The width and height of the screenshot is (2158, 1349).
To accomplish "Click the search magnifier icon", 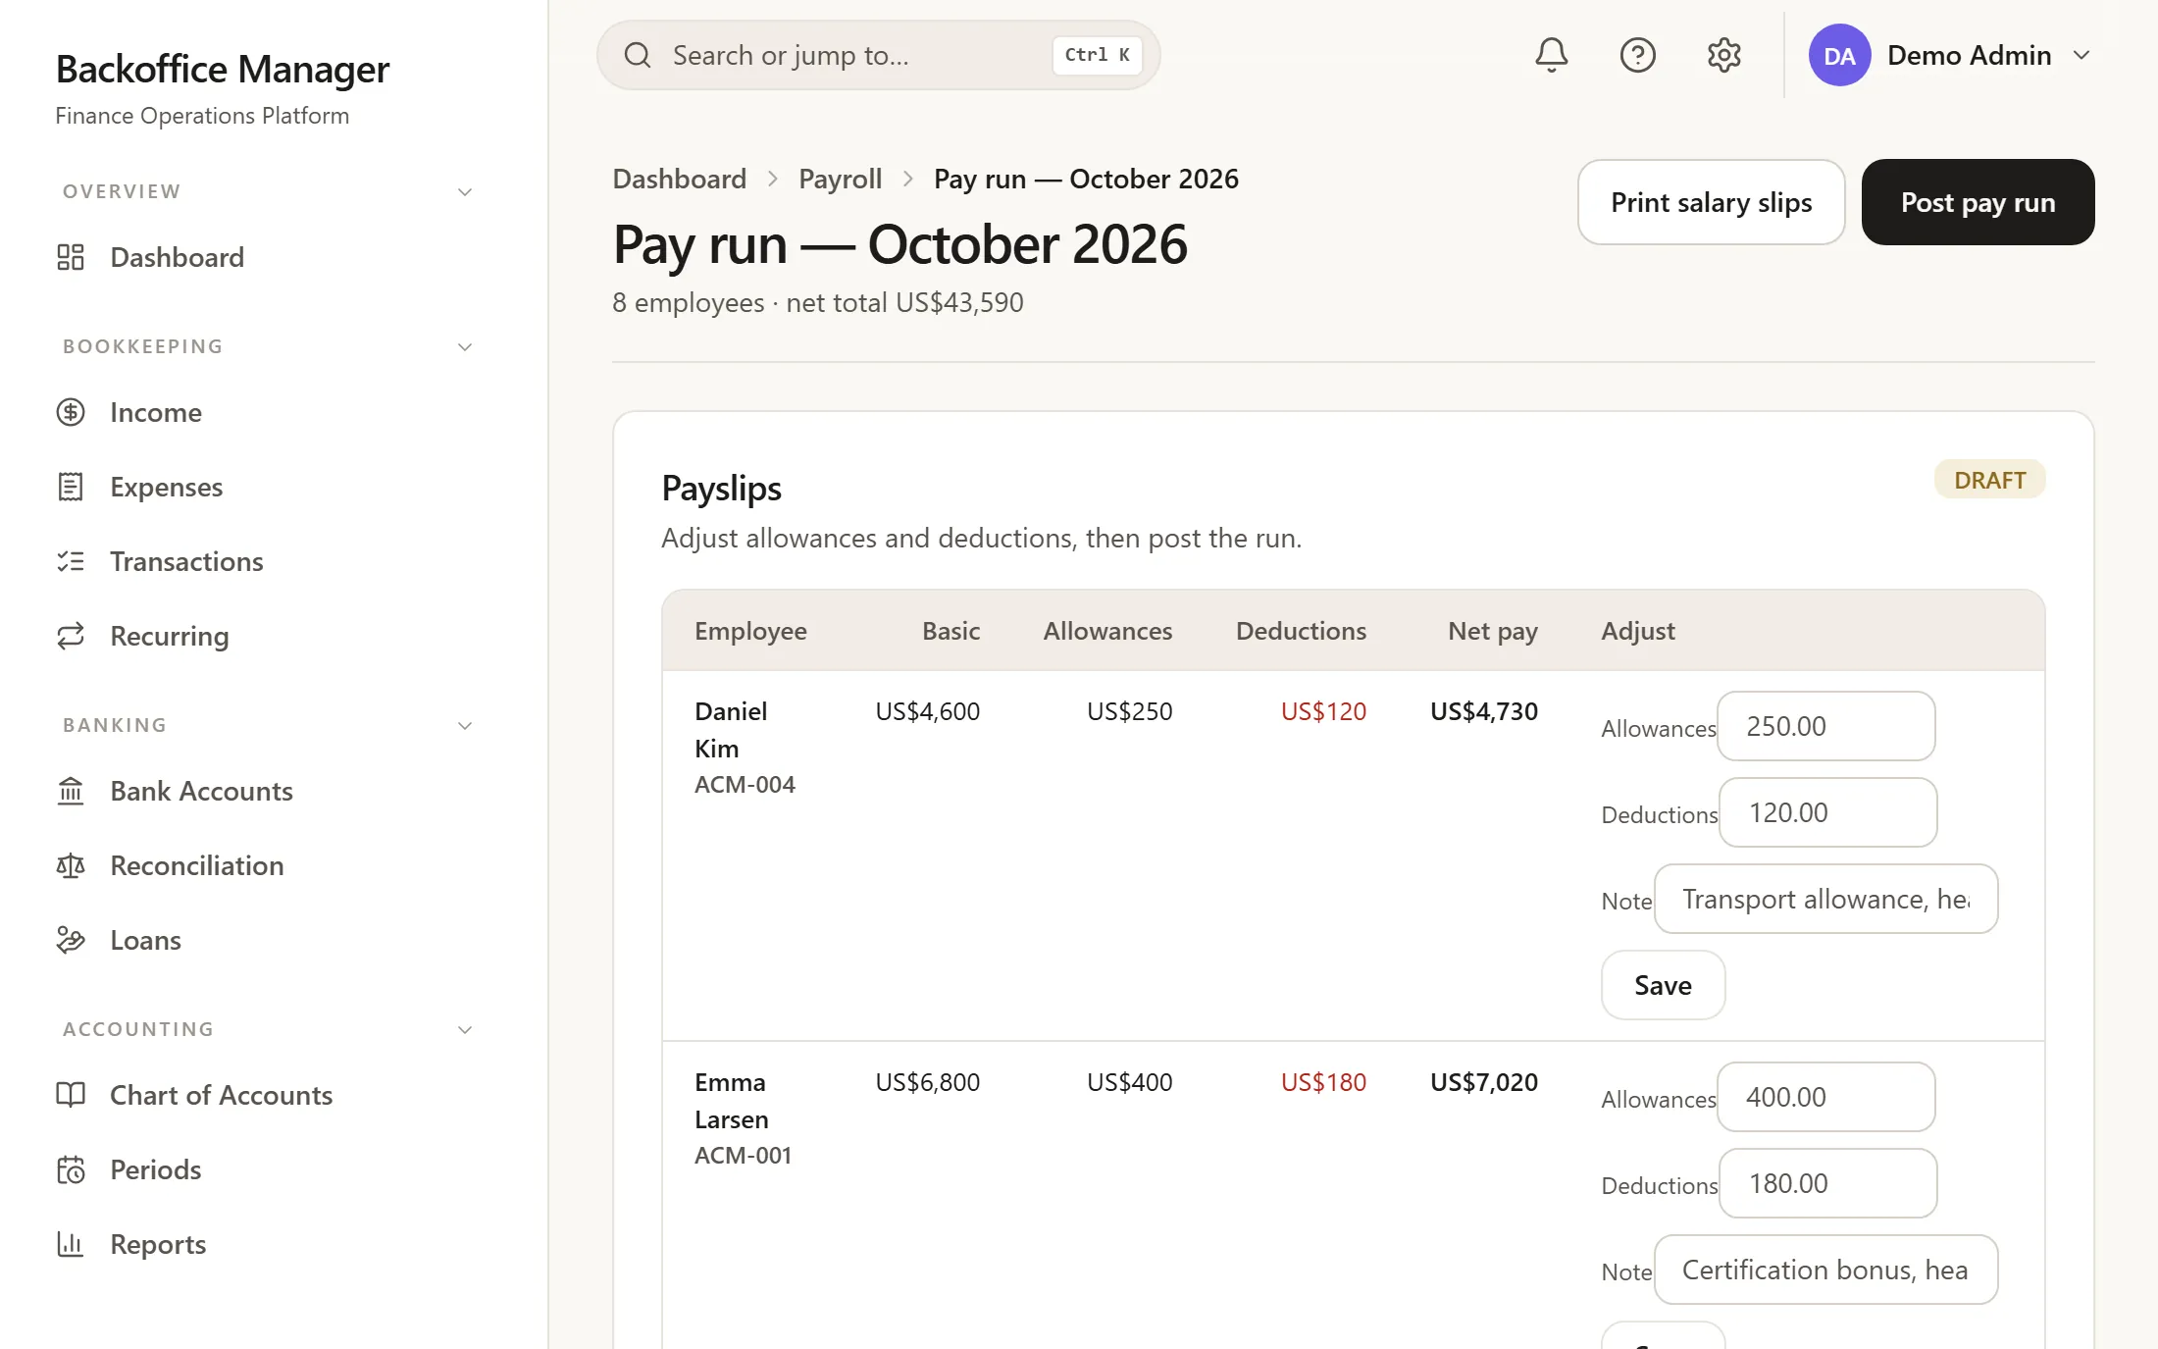I will click(638, 55).
